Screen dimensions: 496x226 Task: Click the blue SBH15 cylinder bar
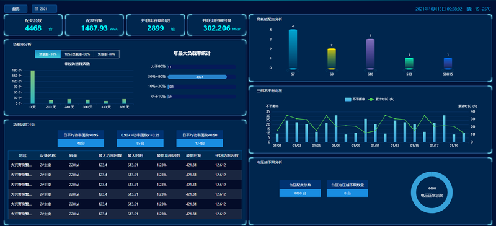[448, 64]
